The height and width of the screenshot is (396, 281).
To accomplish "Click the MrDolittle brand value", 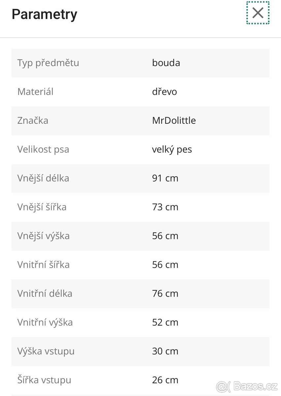I will (x=174, y=120).
